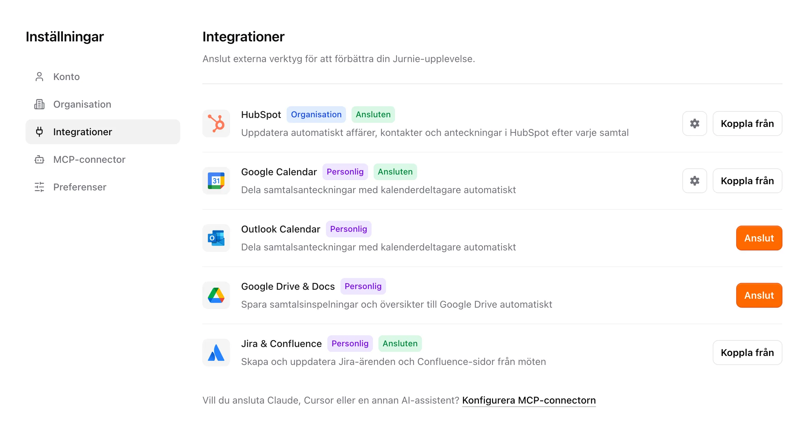This screenshot has width=808, height=436.
Task: Click the Preferenser sliders icon
Action: point(39,187)
